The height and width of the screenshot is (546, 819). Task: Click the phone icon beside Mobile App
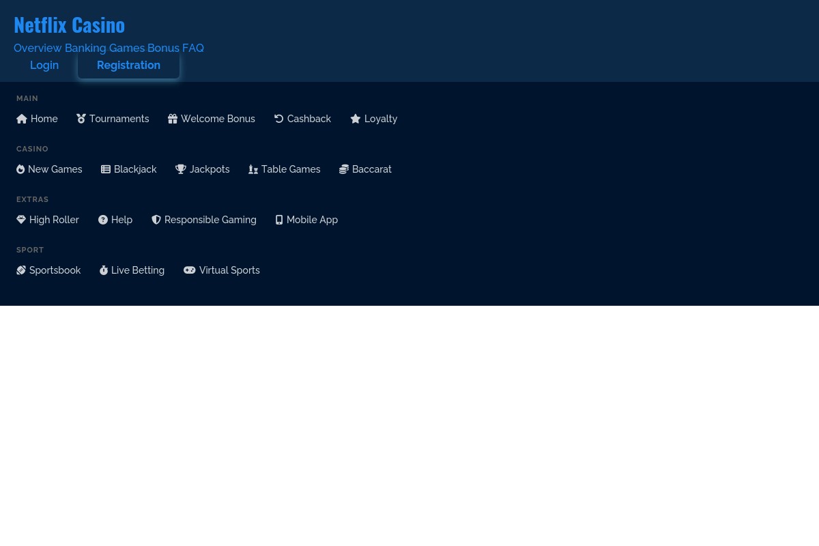coord(279,220)
